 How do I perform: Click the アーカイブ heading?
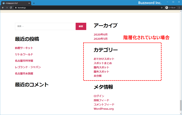pos(105,25)
